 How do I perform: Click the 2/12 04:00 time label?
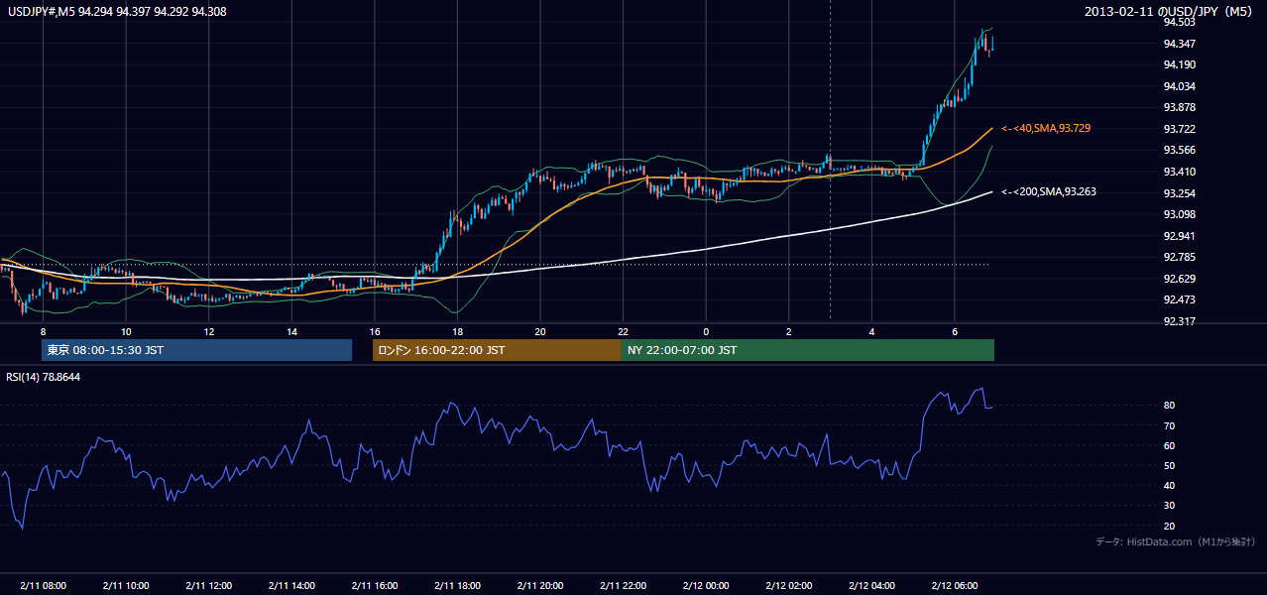[x=871, y=585]
